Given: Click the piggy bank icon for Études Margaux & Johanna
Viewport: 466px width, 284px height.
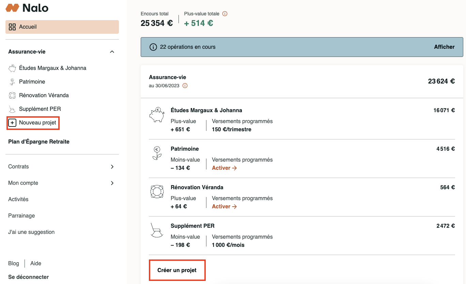Looking at the screenshot, I should tap(157, 115).
